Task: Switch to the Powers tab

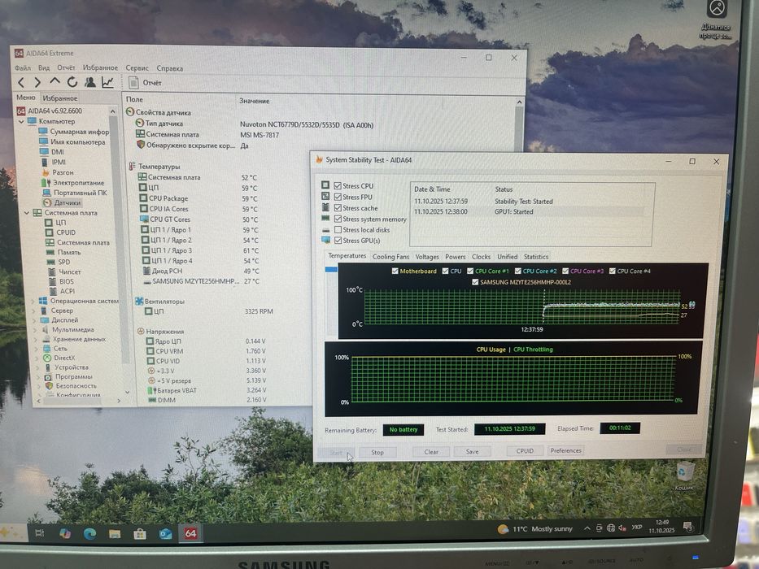Action: (455, 257)
